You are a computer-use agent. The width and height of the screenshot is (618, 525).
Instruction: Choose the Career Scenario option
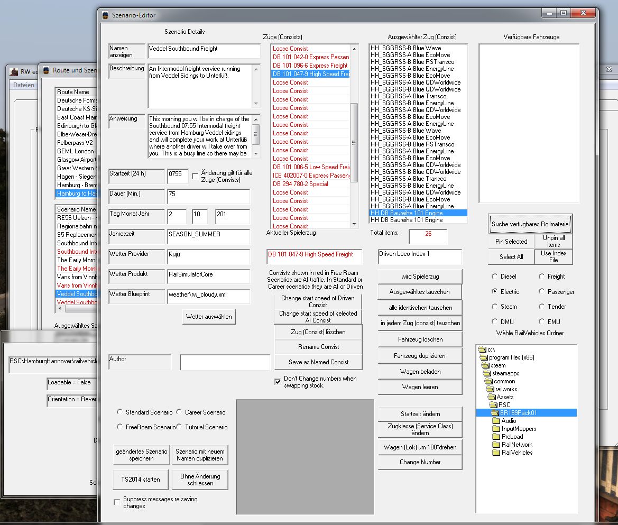pyautogui.click(x=180, y=412)
